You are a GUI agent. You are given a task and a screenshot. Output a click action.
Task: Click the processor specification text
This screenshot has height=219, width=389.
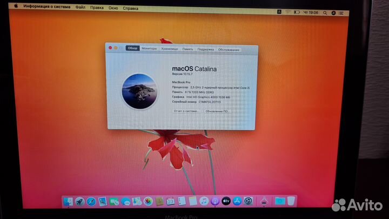(220, 88)
